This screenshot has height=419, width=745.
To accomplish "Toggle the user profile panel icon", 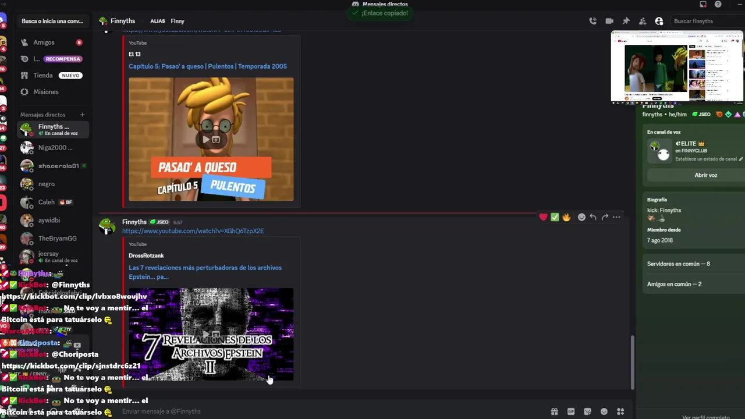I will coord(659,21).
